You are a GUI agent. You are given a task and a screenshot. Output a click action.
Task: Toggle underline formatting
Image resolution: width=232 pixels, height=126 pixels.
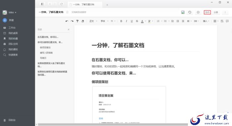[132, 21]
